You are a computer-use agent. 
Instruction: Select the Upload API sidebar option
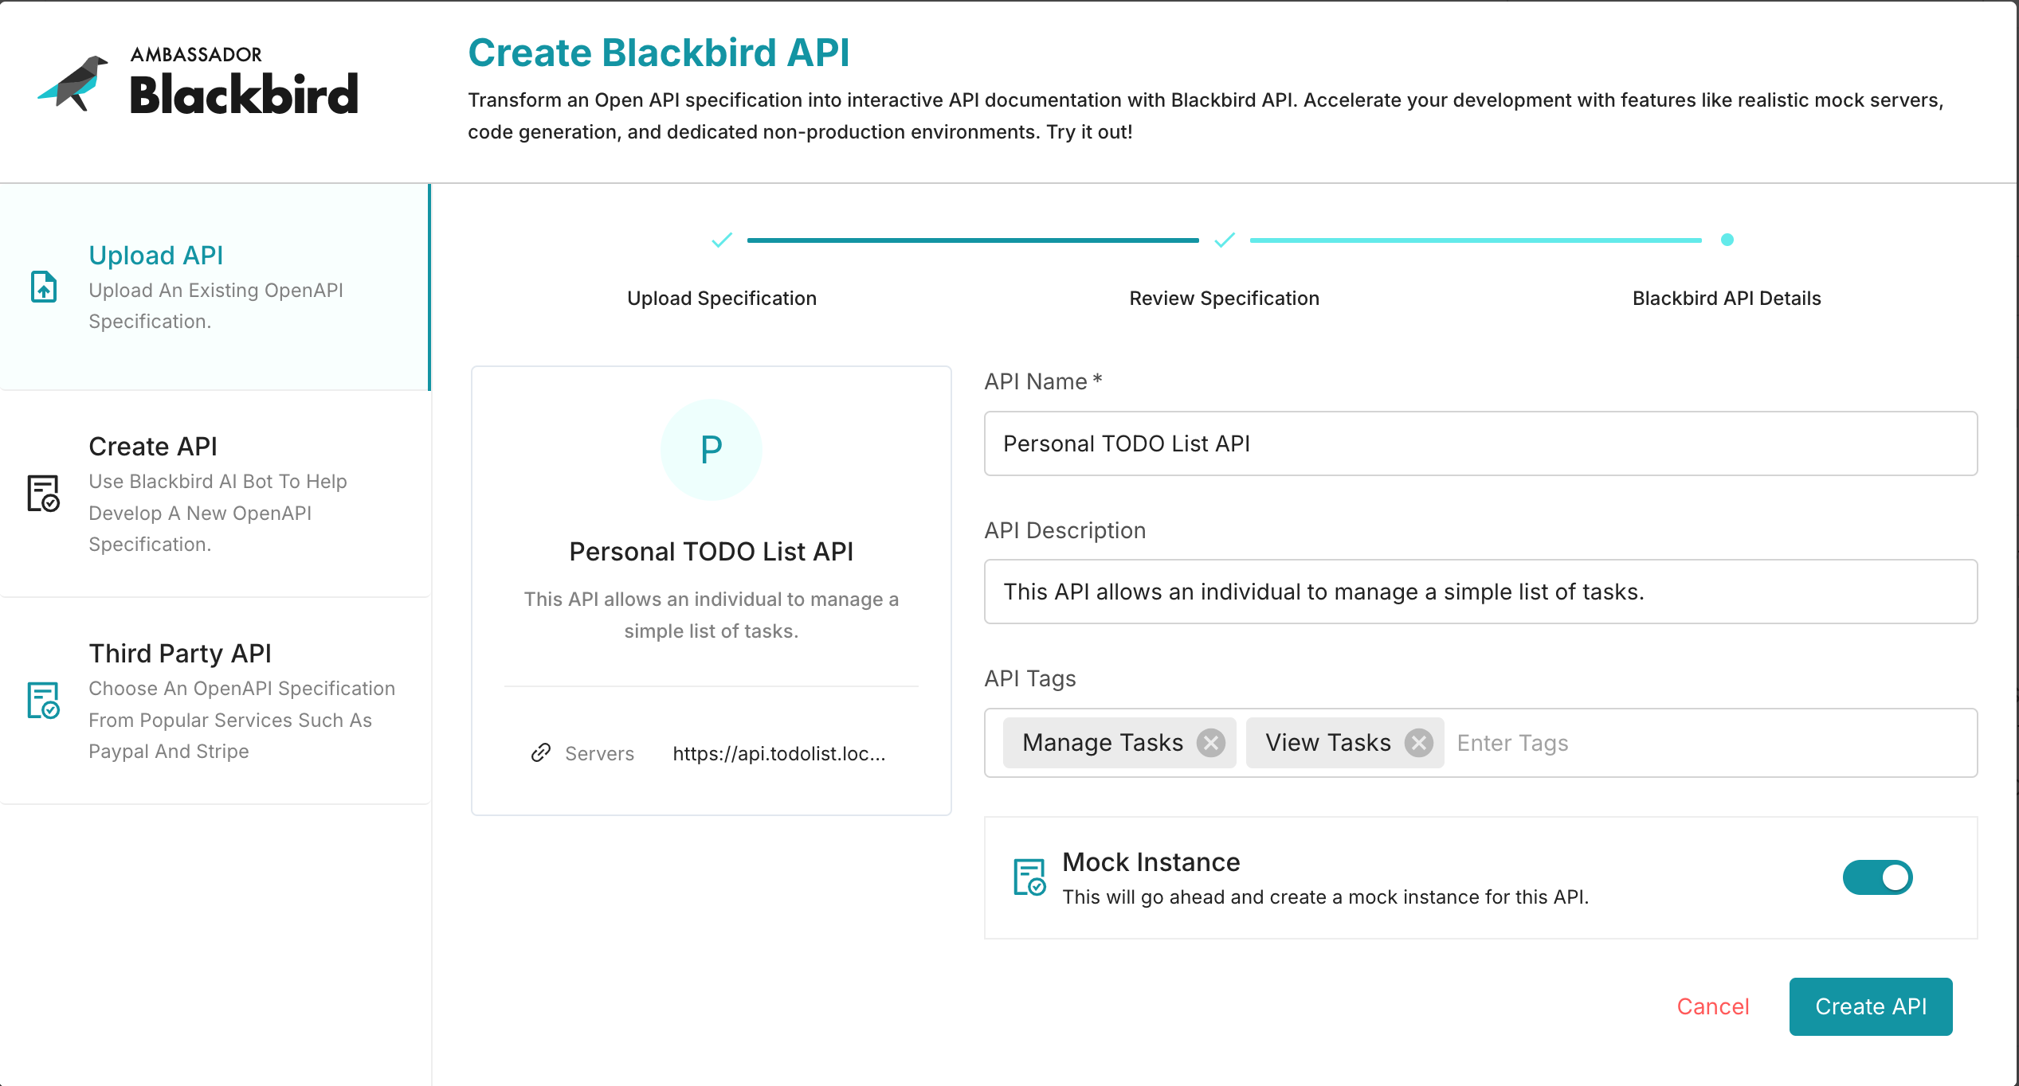pos(215,287)
